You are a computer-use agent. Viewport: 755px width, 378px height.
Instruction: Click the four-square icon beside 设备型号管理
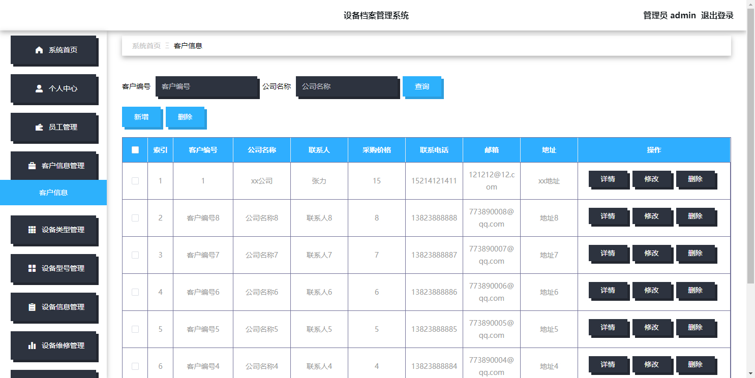pos(32,268)
